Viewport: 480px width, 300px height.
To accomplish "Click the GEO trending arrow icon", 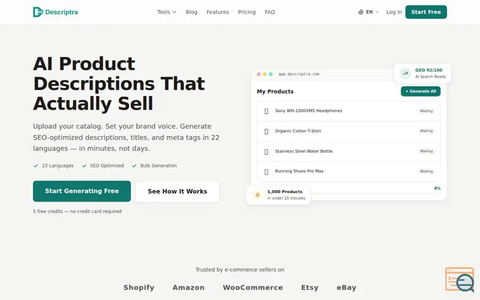I will [405, 73].
